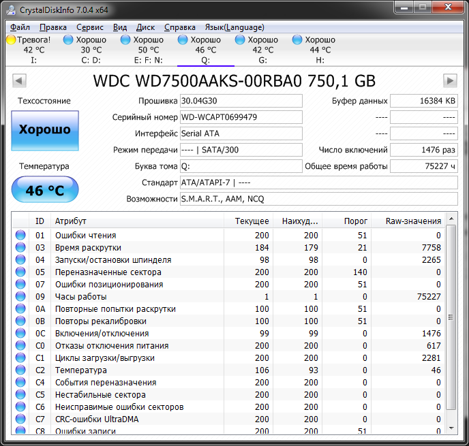Click the serial number field WD-WCAPT0699479

(241, 117)
